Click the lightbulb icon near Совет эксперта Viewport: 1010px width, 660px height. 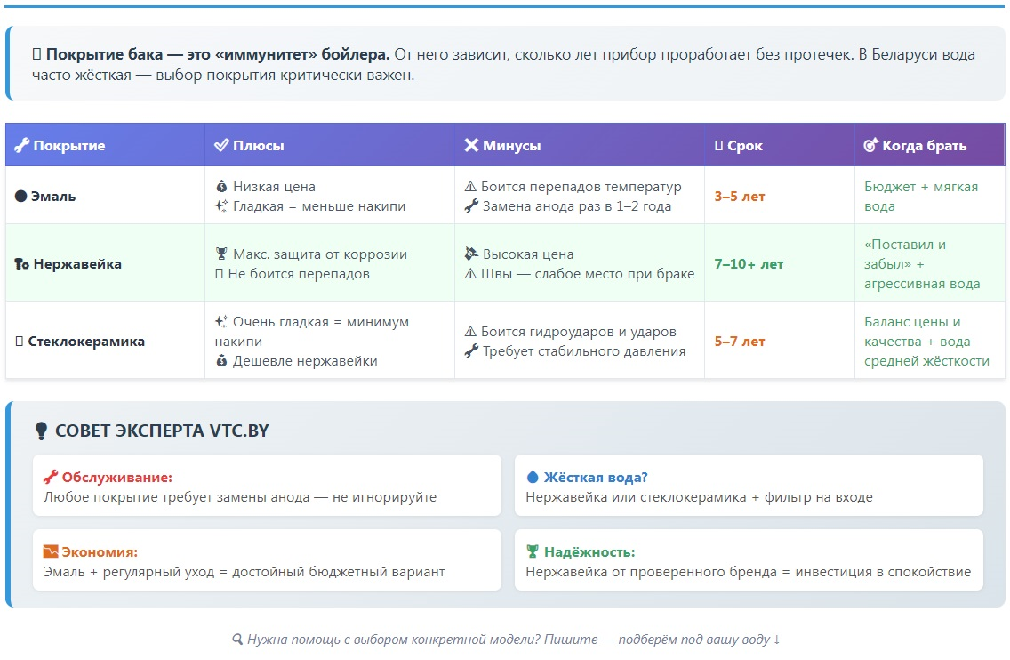coord(41,431)
